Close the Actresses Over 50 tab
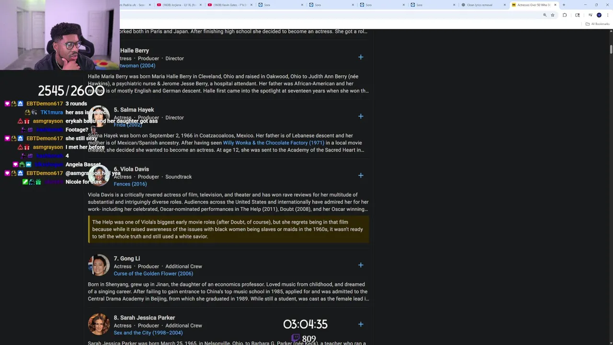The height and width of the screenshot is (345, 613). point(555,5)
